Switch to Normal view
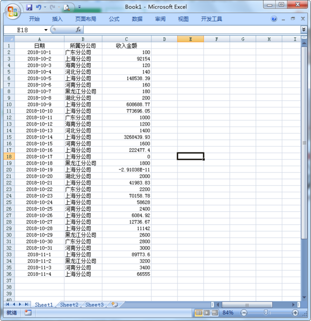 tap(199, 312)
